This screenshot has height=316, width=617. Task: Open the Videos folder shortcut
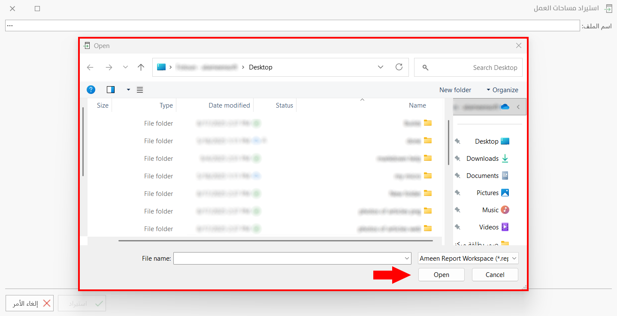point(489,227)
